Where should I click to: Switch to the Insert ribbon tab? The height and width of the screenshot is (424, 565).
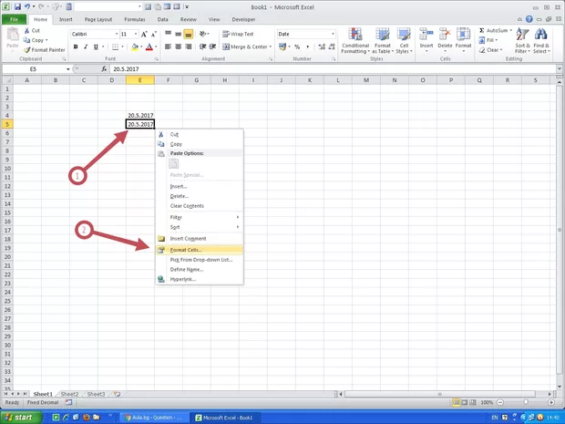pos(66,19)
